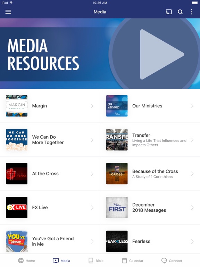Select the 'At the Cross' title

click(x=45, y=173)
